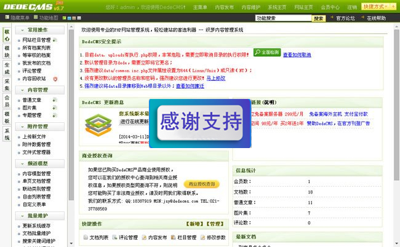Screen dimensions: 400x247
Task: Open the 查看如何取消 link
Action: (x=297, y=55)
